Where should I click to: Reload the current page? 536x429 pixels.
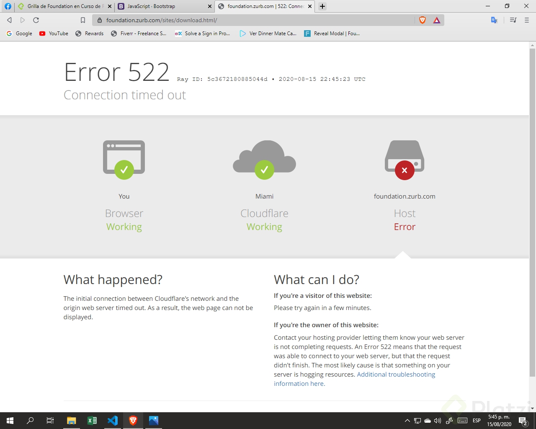point(36,20)
